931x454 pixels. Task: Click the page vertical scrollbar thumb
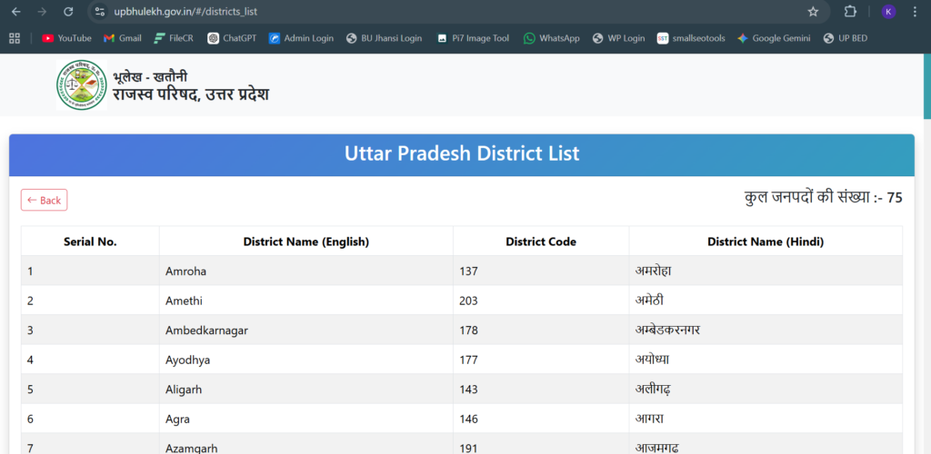(926, 86)
